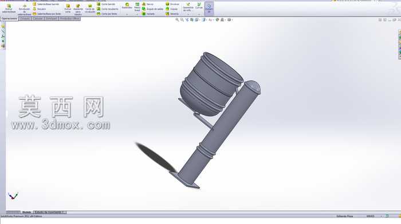Switch to the DimXpert tab
The image size is (401, 224).
click(x=52, y=19)
